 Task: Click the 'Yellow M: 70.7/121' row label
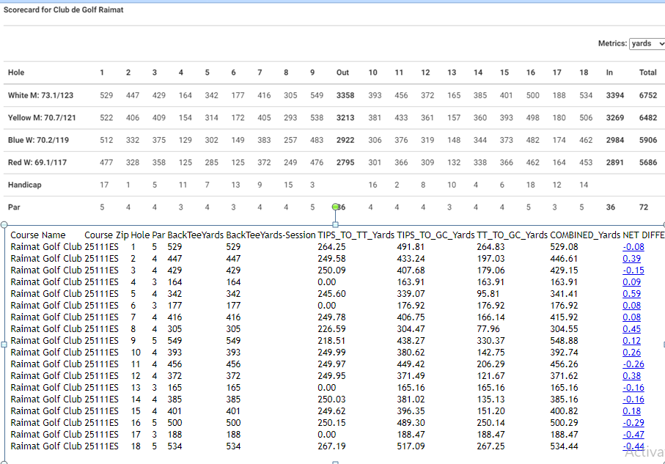[x=42, y=118]
